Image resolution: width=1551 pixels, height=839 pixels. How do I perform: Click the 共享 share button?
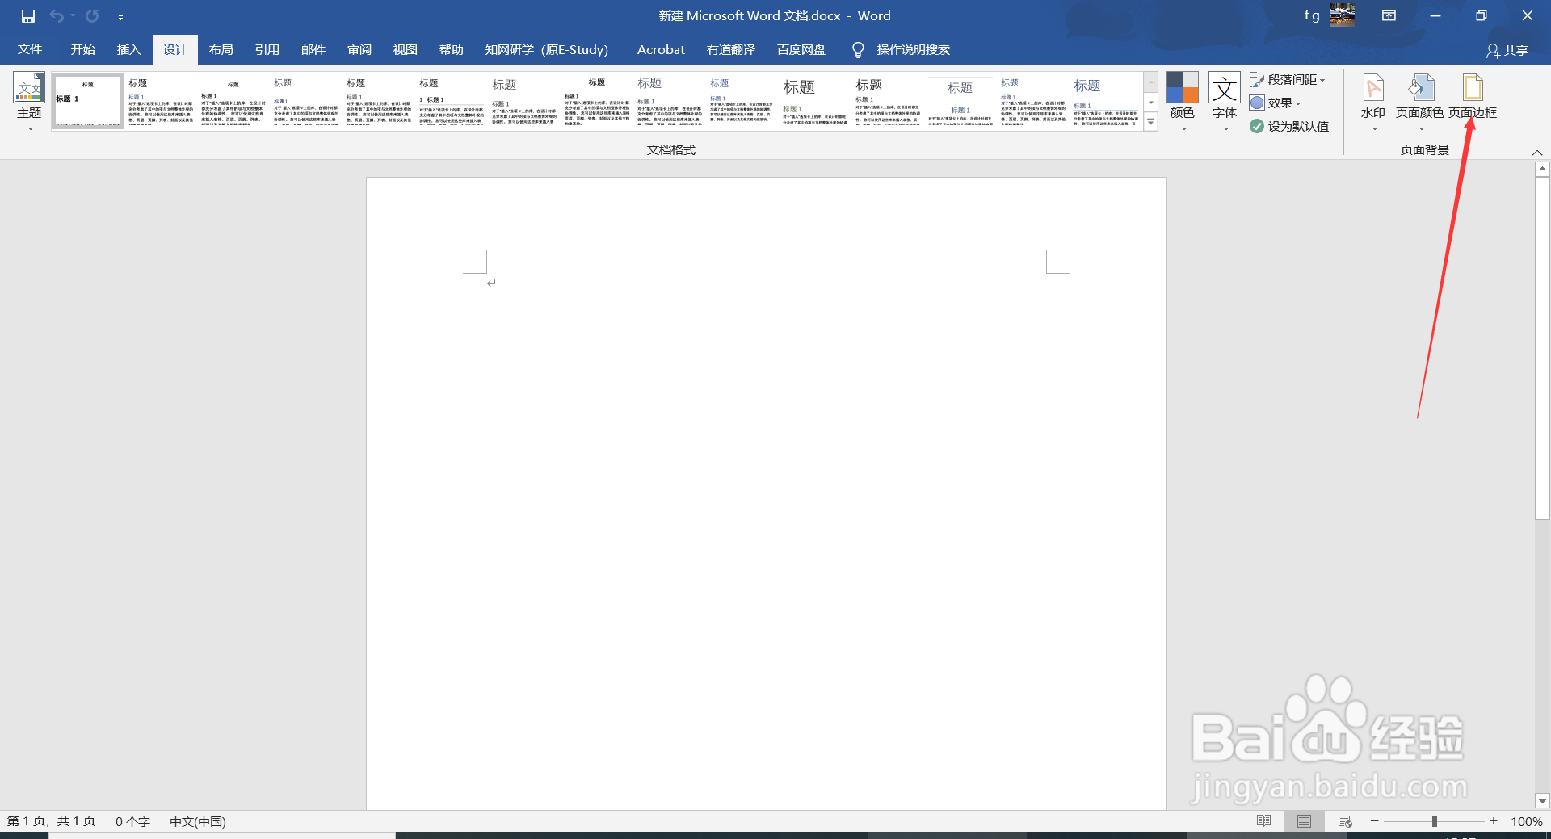[x=1507, y=51]
